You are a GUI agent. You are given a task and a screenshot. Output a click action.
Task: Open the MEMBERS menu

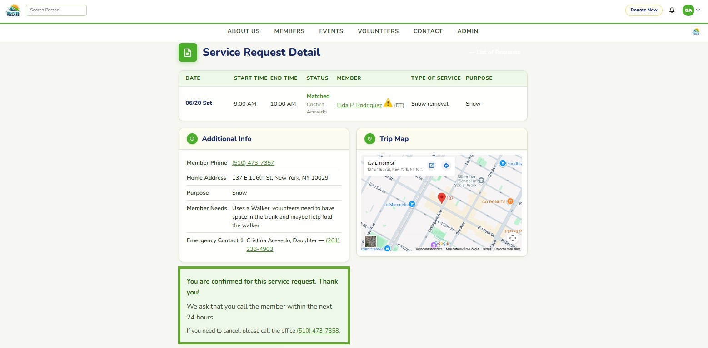289,31
